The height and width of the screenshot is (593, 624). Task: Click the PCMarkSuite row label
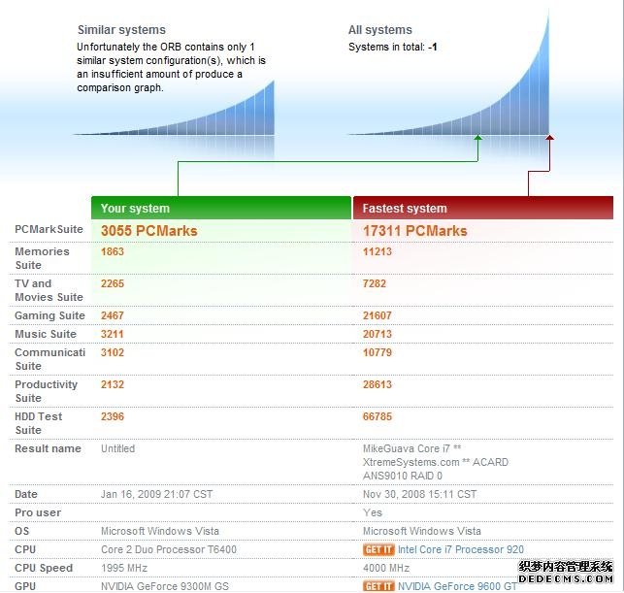pyautogui.click(x=49, y=229)
